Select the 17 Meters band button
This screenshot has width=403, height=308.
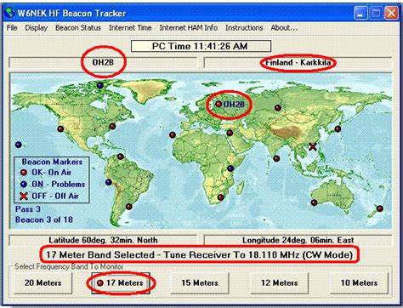121,283
